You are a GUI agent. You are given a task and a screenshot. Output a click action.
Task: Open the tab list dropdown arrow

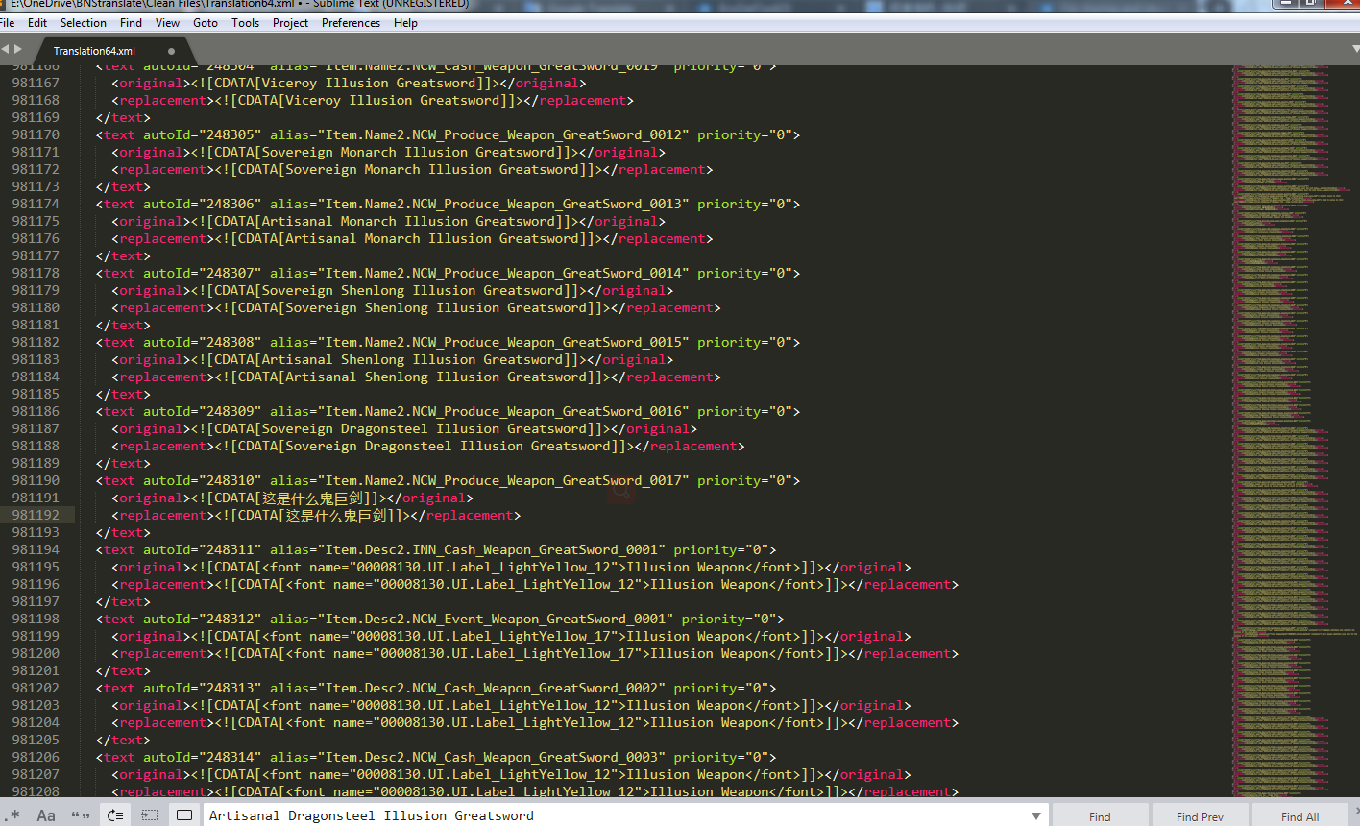point(1354,49)
